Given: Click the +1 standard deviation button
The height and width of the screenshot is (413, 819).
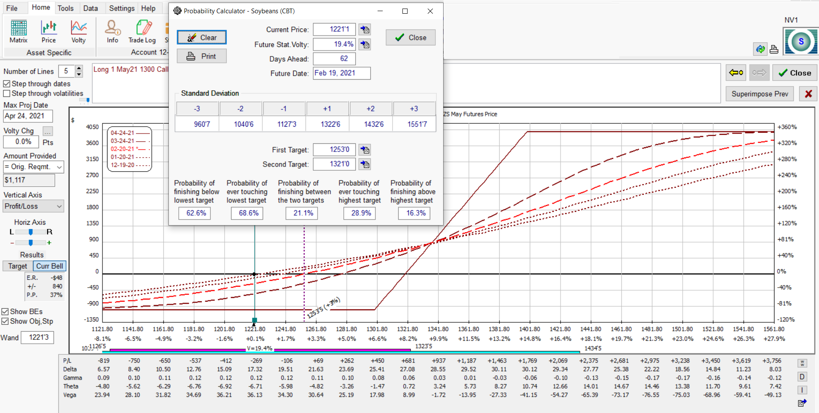Looking at the screenshot, I should [327, 109].
